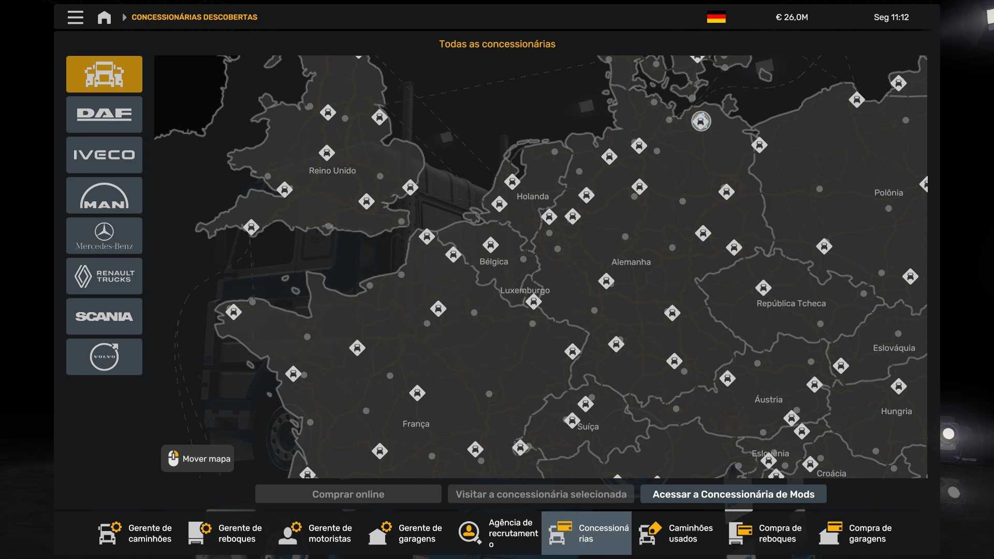Open Agência de recrutamento tab

point(497,533)
